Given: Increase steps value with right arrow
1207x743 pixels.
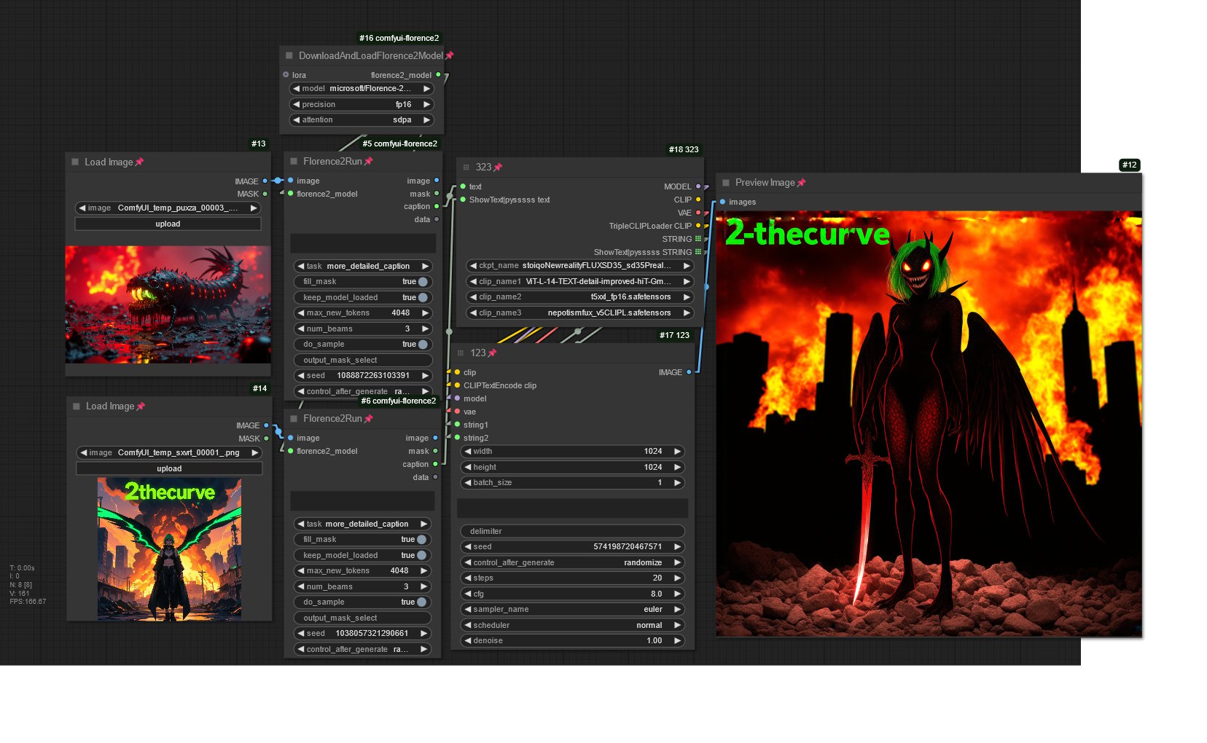Looking at the screenshot, I should (677, 578).
